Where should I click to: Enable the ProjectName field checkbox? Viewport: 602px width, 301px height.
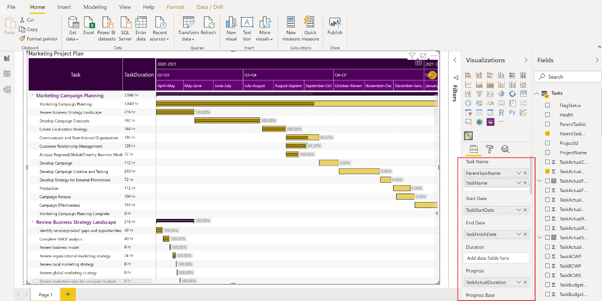click(x=547, y=152)
